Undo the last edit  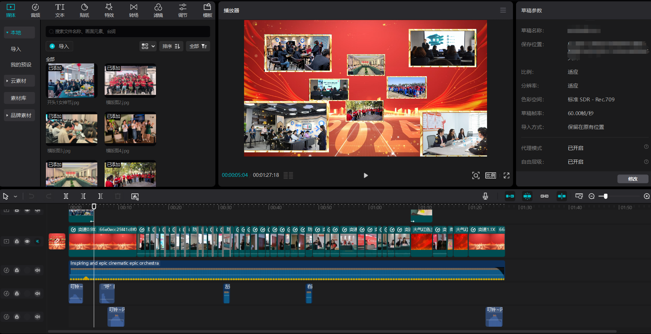31,196
